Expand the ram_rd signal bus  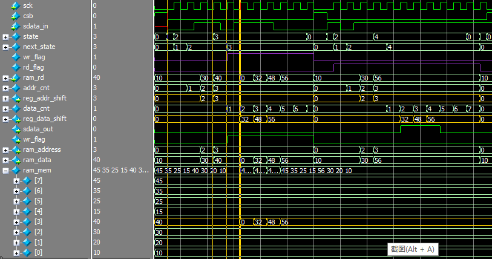click(x=5, y=78)
